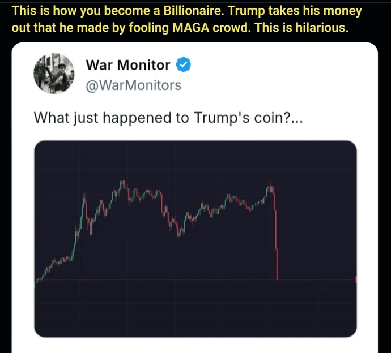Click the tweet text about Trump's coin
The height and width of the screenshot is (353, 391).
coord(168,118)
